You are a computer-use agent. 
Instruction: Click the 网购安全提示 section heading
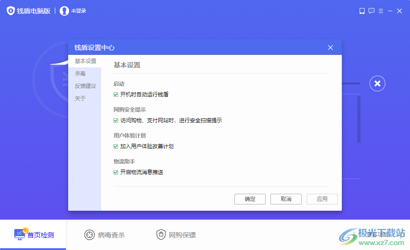[x=130, y=110]
